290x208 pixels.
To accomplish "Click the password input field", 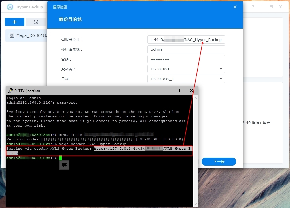I will [186, 59].
